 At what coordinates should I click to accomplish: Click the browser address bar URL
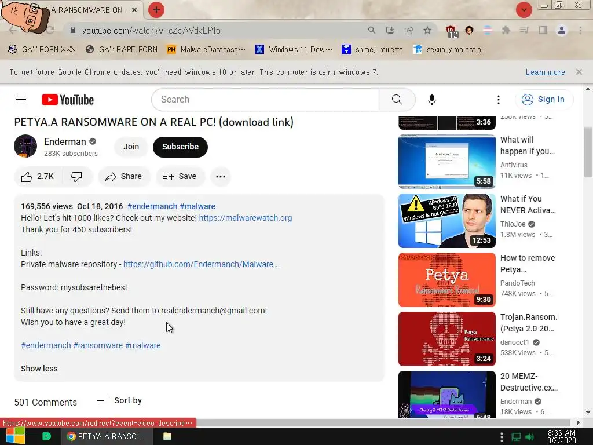[x=151, y=30]
